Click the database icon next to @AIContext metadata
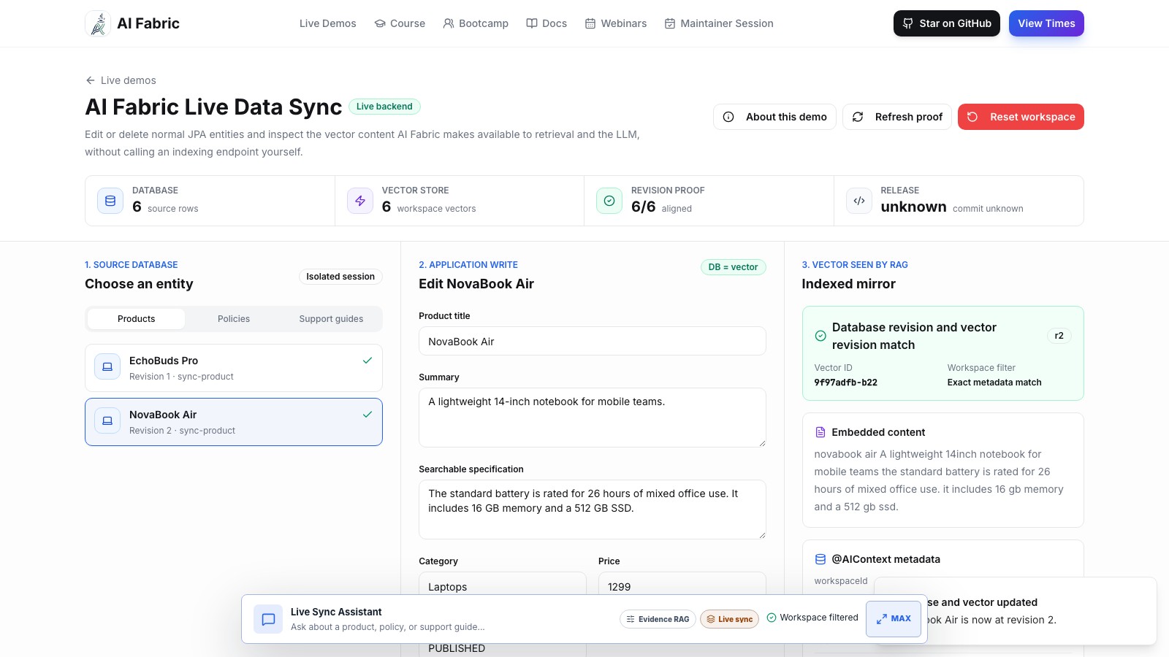This screenshot has height=657, width=1169. pos(820,559)
